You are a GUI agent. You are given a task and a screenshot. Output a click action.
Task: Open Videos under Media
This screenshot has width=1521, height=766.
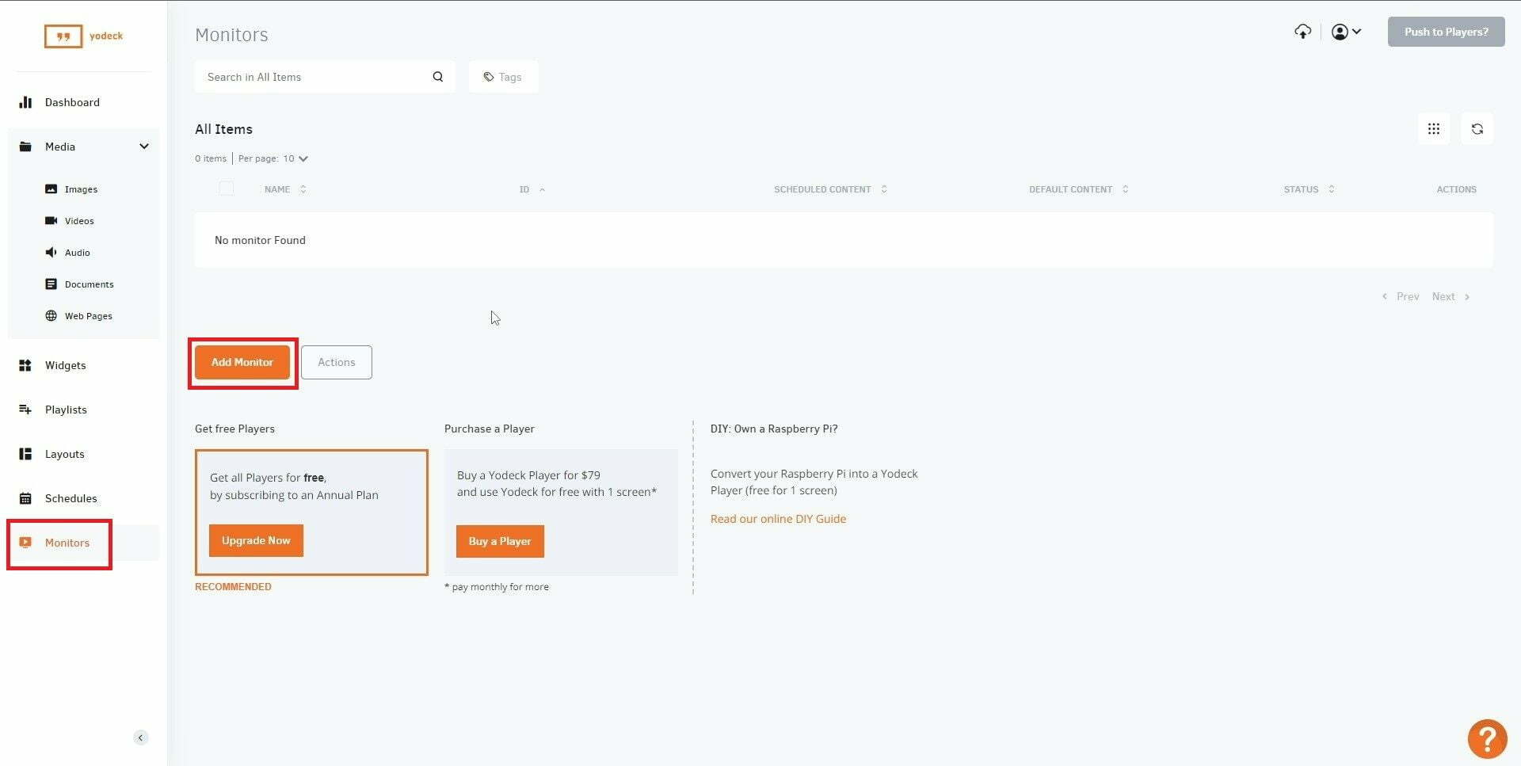[x=79, y=221]
